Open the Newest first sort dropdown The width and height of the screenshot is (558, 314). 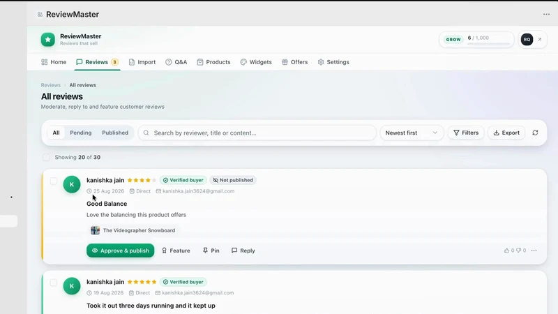click(412, 133)
